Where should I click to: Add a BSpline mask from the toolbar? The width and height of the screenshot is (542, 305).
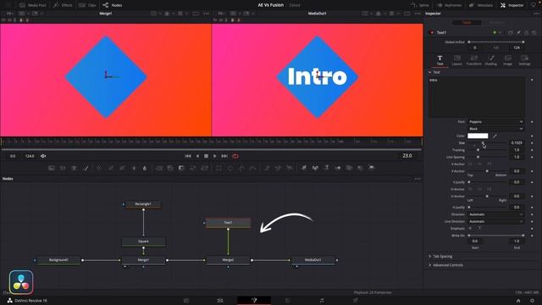(253, 168)
